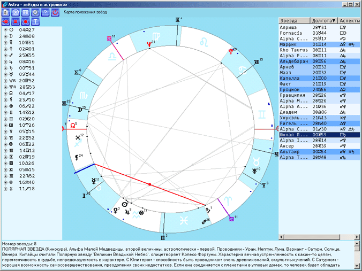Click the Звезда column header
Screen dimensions: 362x271
tap(295, 20)
